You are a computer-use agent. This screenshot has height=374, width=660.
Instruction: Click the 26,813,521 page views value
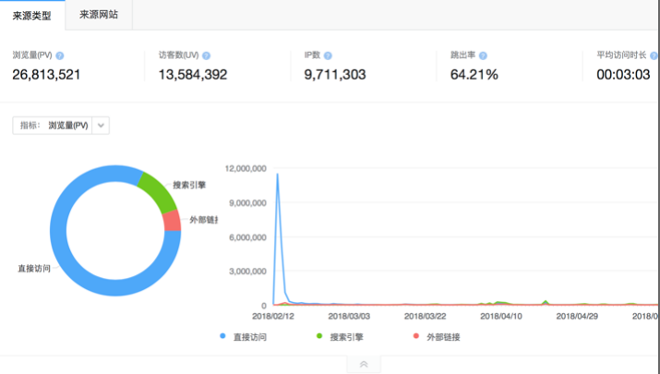(46, 75)
